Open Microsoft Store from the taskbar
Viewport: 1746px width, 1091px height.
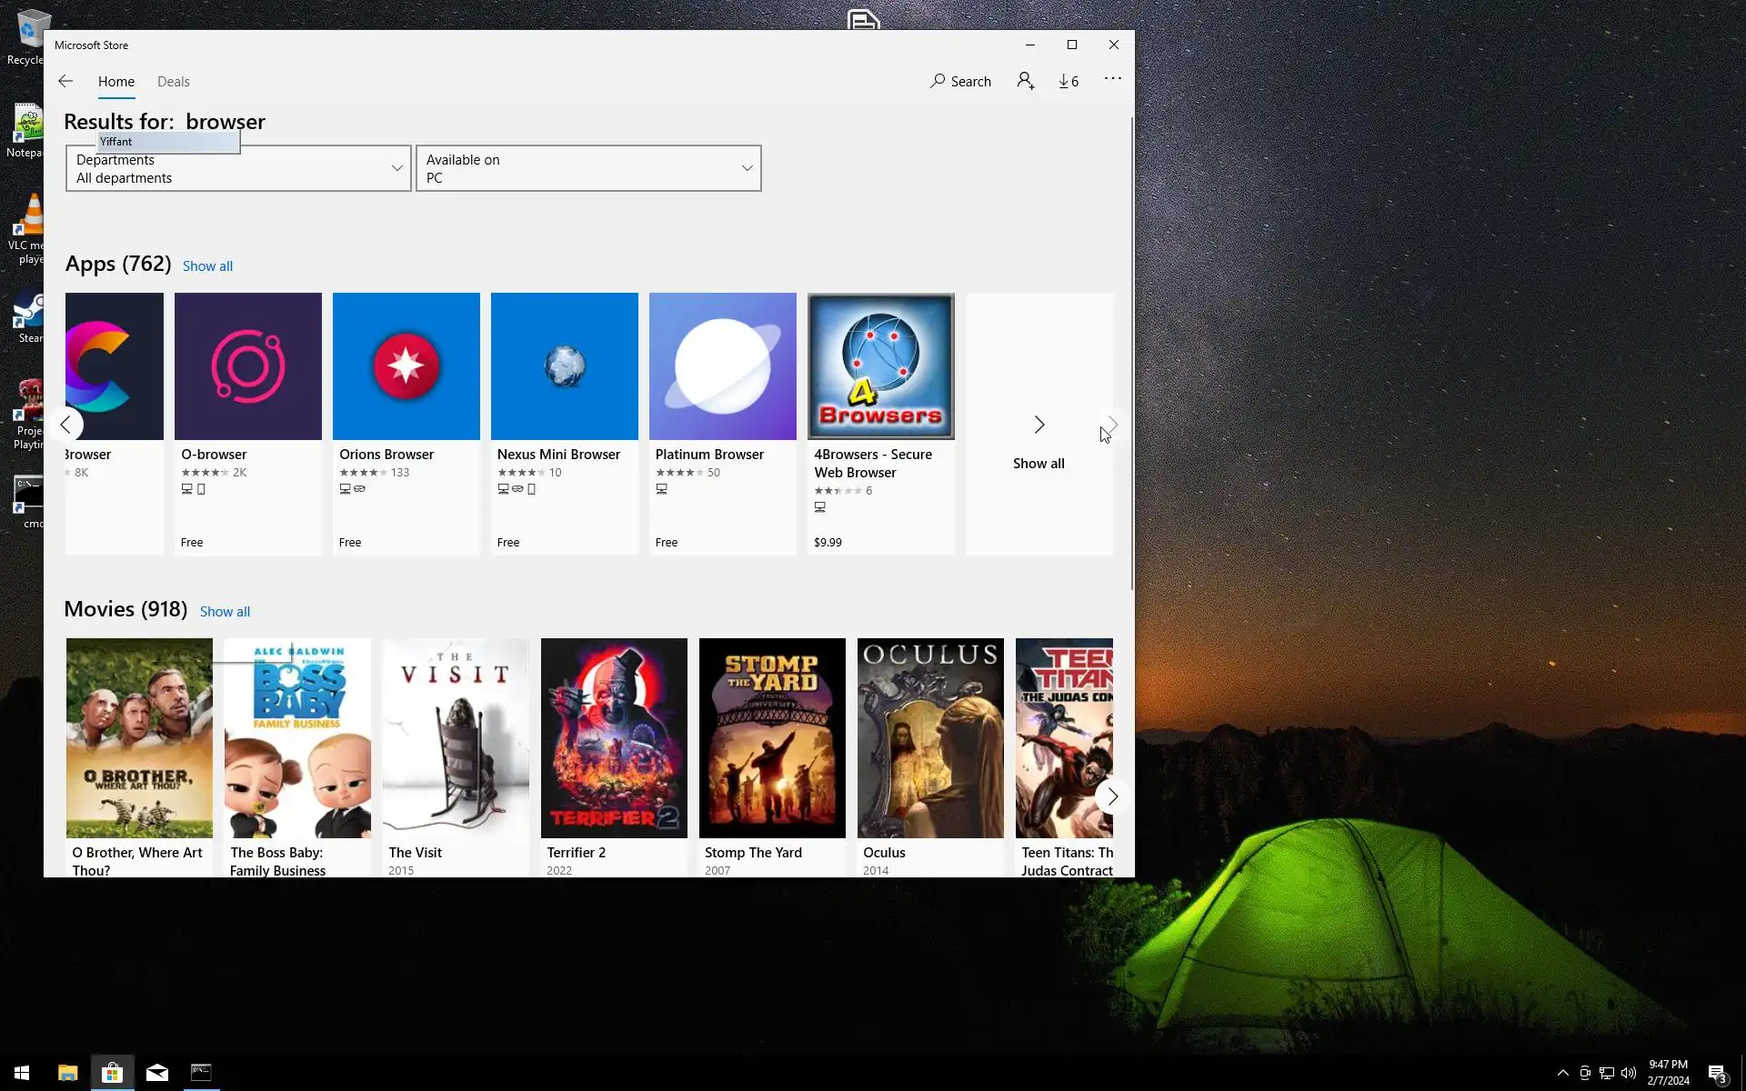(112, 1073)
